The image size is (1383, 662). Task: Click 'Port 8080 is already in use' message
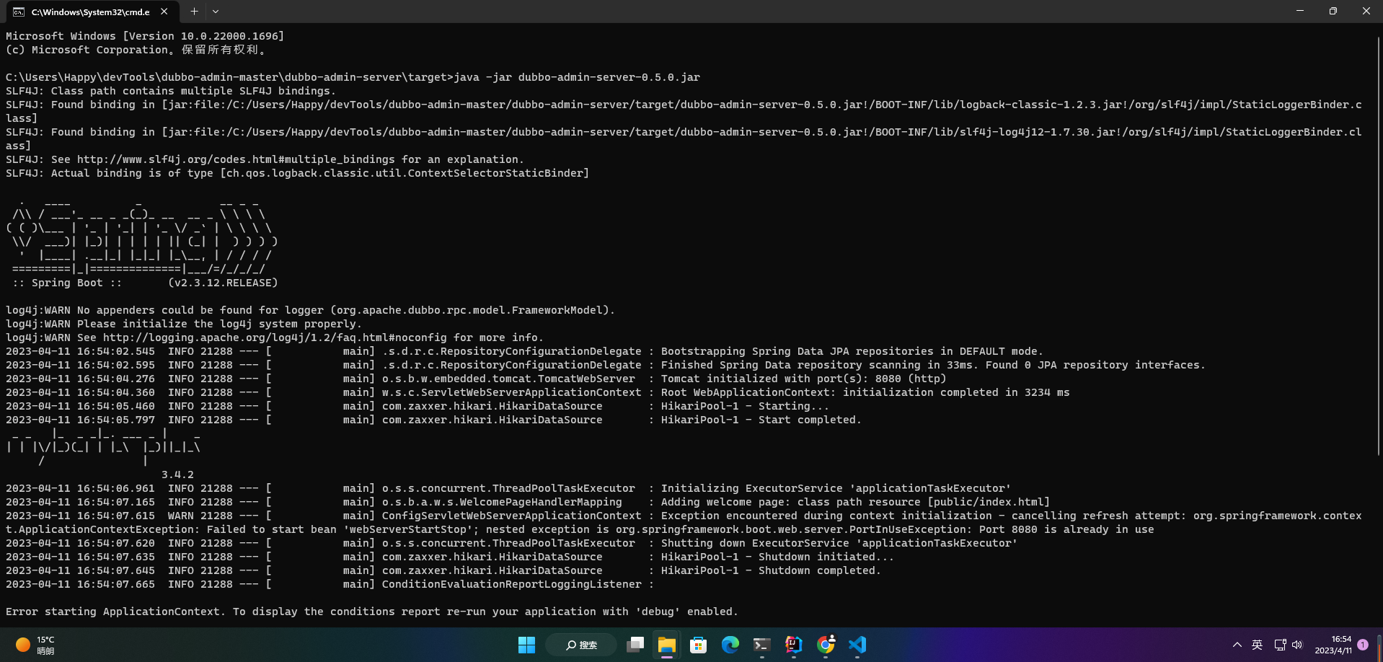click(1066, 529)
